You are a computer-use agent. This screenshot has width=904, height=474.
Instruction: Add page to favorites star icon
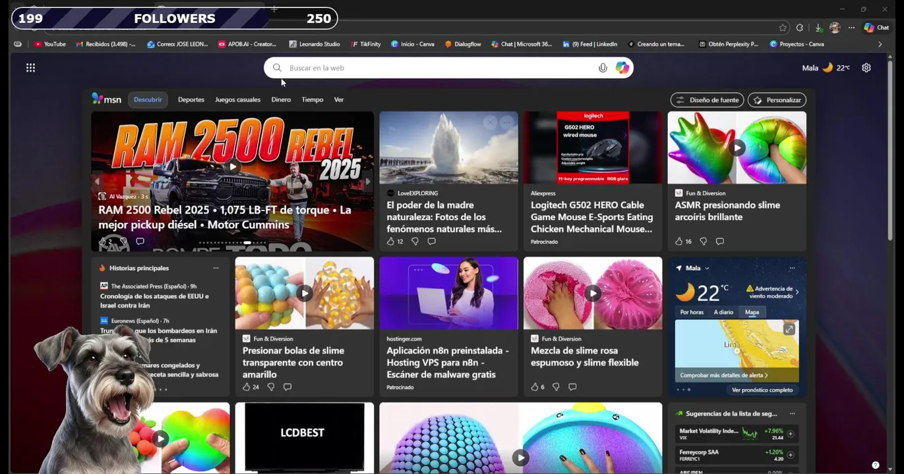783,28
